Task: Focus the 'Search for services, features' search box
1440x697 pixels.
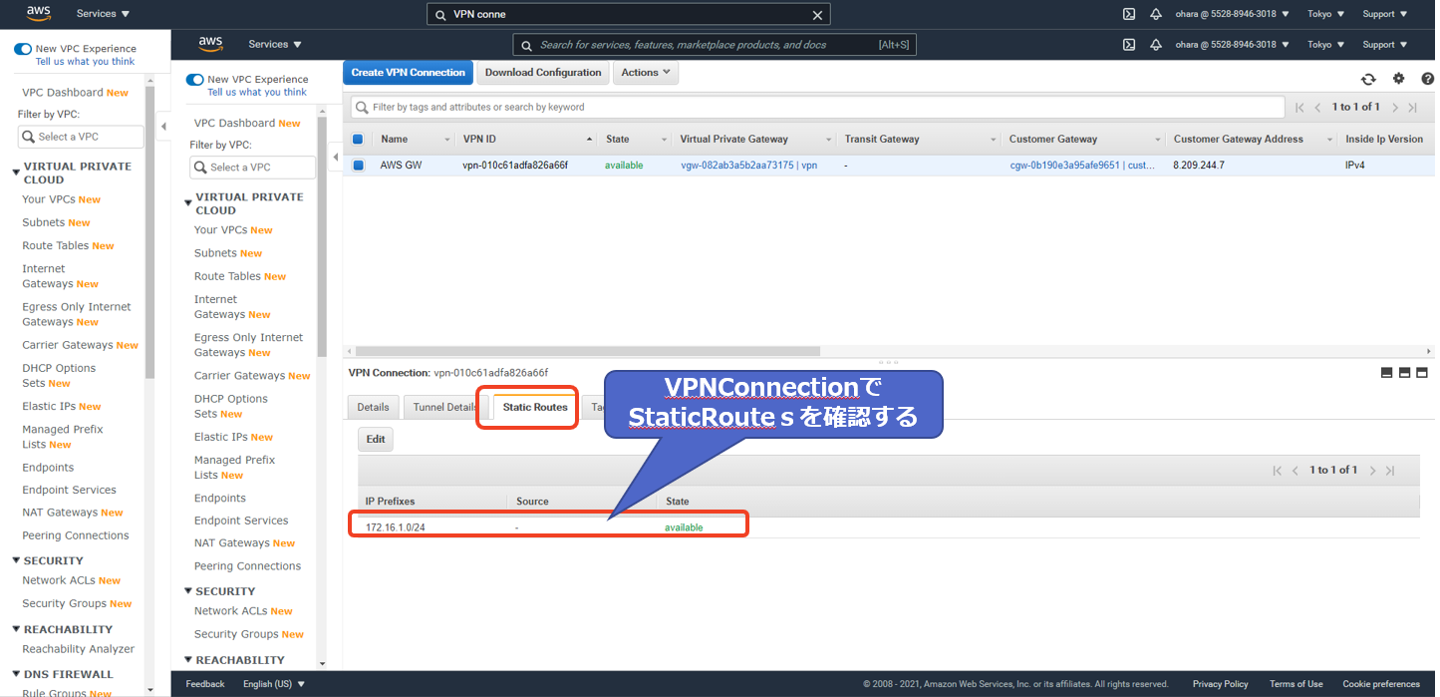Action: point(715,45)
